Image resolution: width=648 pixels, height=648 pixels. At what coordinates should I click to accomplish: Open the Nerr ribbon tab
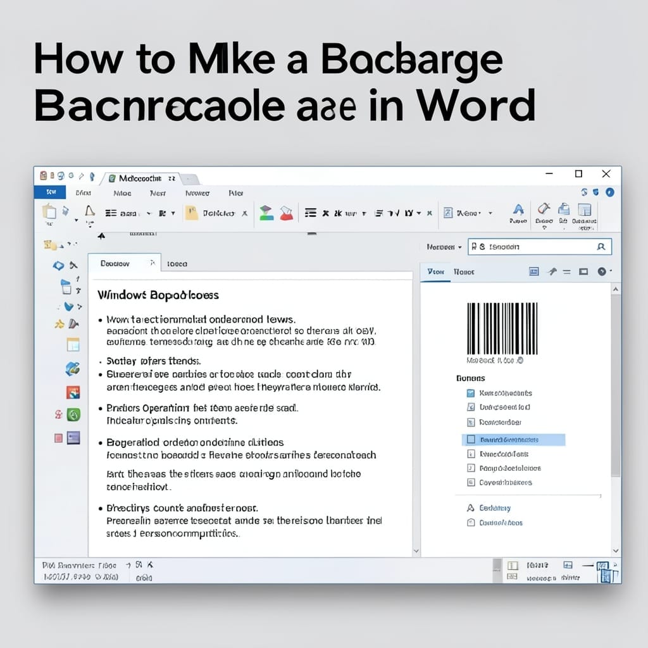158,193
